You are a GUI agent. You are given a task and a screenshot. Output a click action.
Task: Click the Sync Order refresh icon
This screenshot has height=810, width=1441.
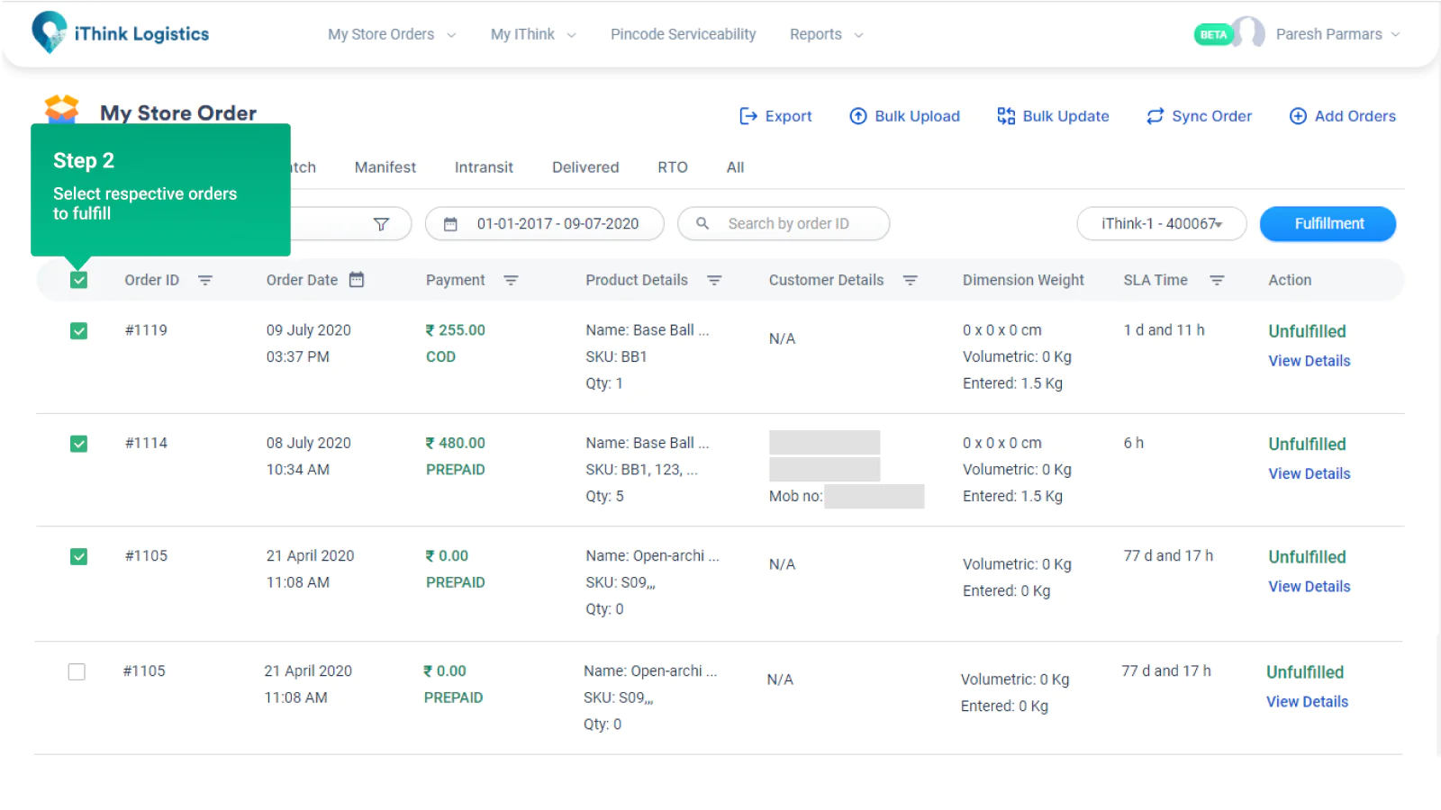tap(1155, 116)
